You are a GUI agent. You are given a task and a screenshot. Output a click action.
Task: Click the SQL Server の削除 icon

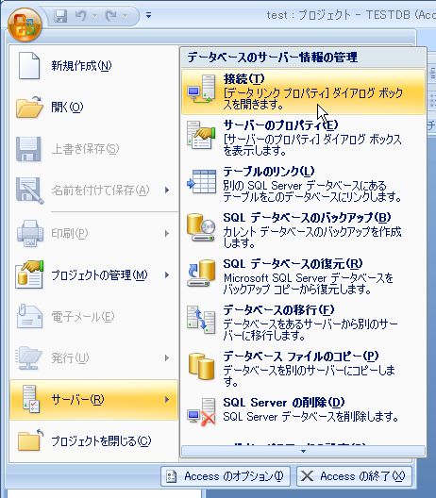pos(201,412)
